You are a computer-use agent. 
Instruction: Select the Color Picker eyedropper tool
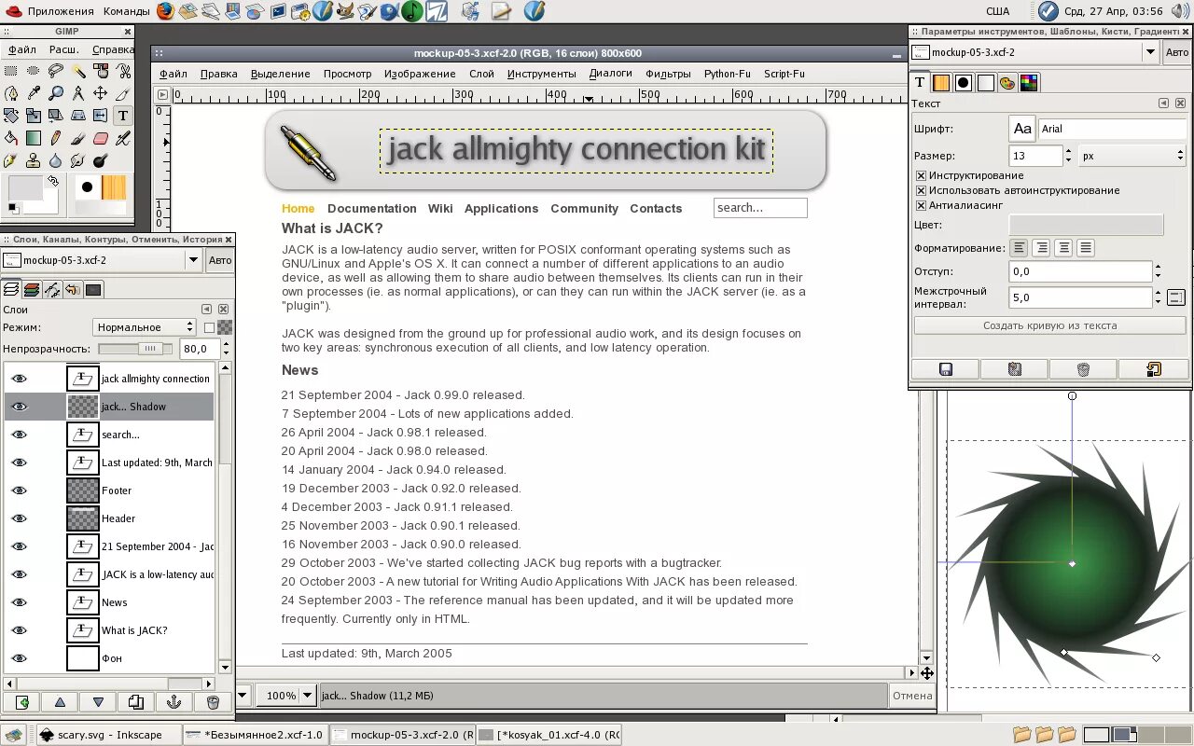34,93
